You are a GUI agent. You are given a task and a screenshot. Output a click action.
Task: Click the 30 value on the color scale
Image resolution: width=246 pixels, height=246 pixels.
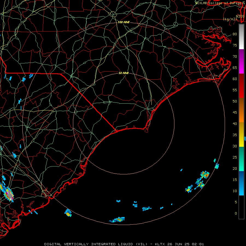pyautogui.click(x=235, y=146)
